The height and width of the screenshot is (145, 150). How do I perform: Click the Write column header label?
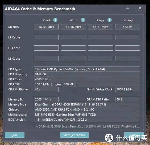click(x=73, y=20)
